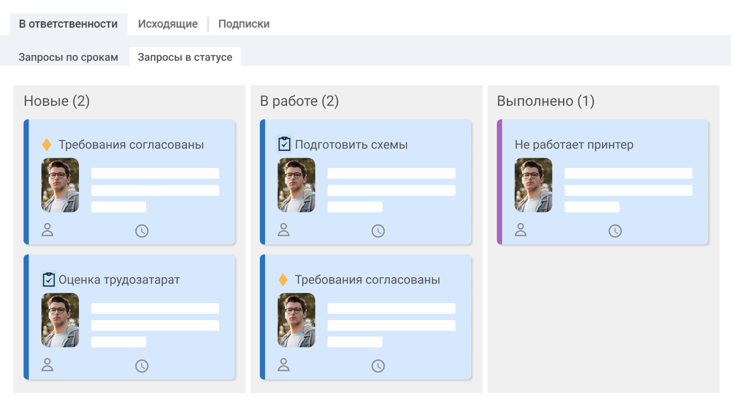Image resolution: width=731 pixels, height=404 pixels.
Task: Click the orange diamond icon in the Новые column
Action: (x=47, y=144)
